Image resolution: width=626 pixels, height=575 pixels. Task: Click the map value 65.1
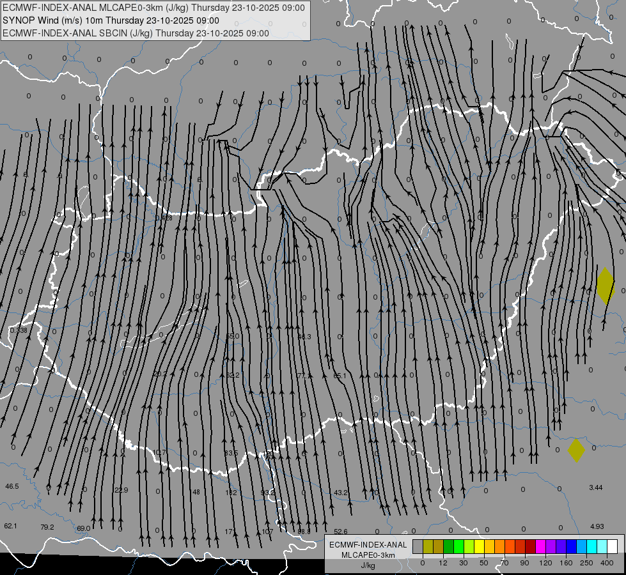(340, 376)
